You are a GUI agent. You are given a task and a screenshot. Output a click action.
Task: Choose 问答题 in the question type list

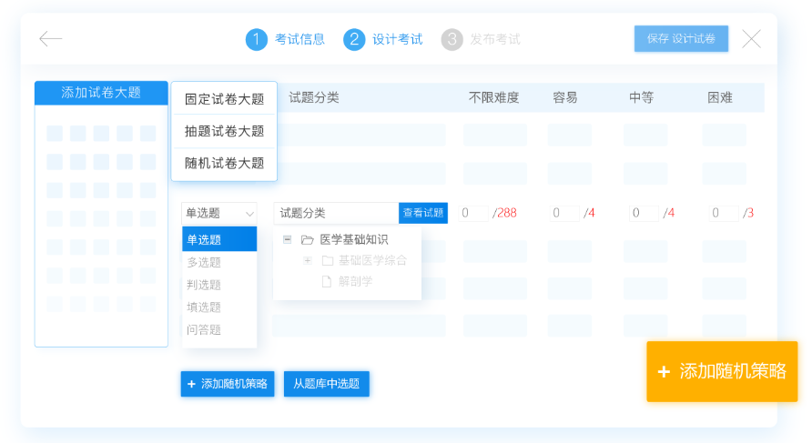205,329
